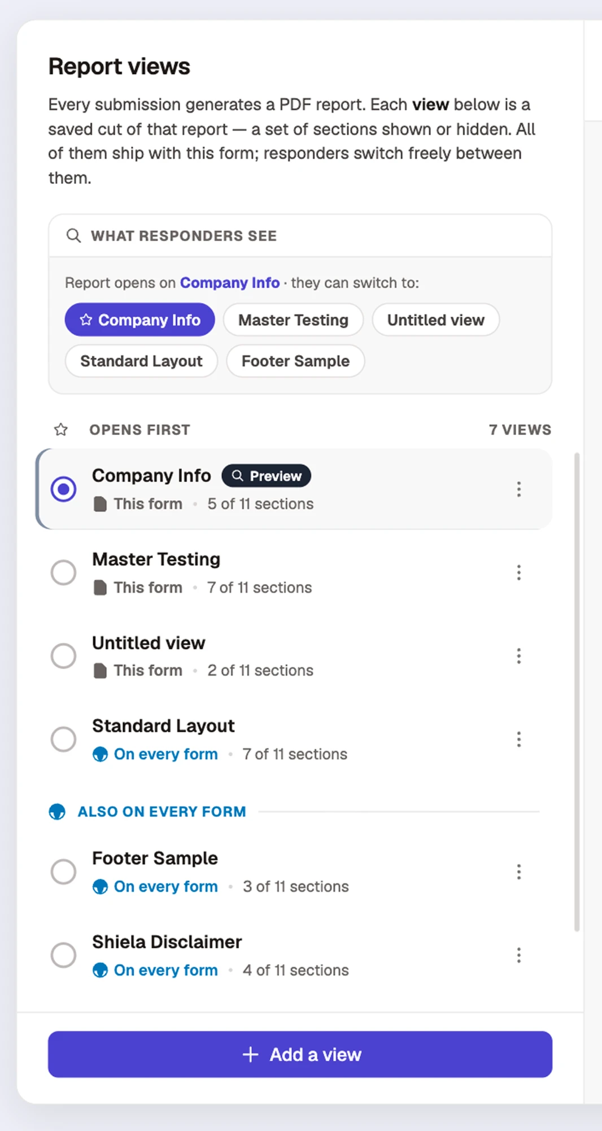The height and width of the screenshot is (1131, 602).
Task: Switch to the Master Testing chip
Action: [x=293, y=320]
